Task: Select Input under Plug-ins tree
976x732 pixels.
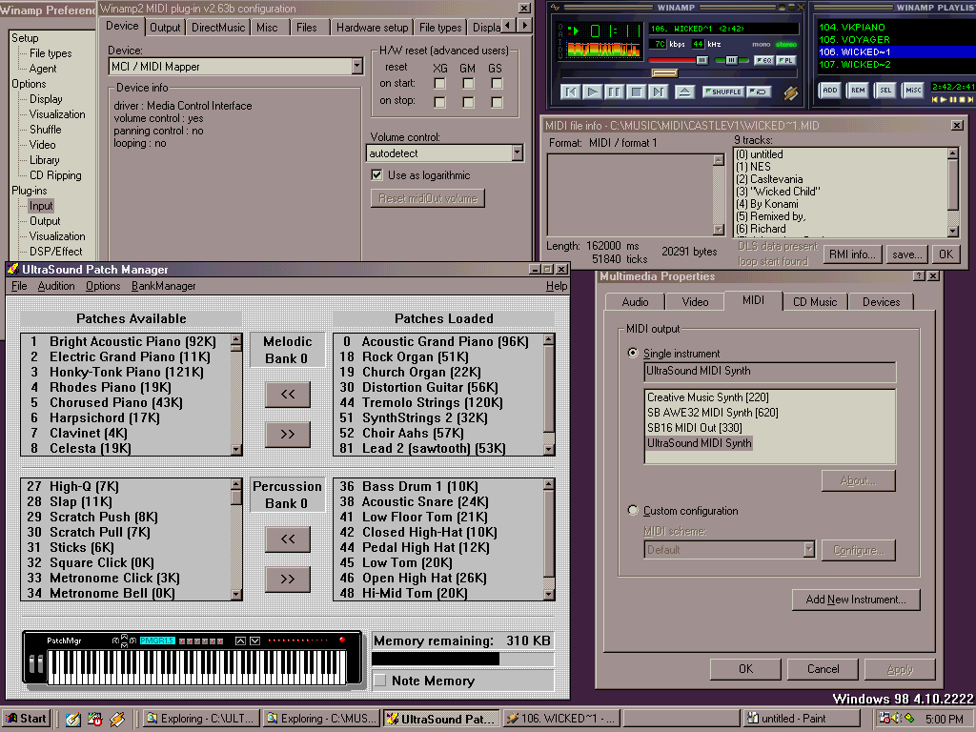Action: [41, 206]
